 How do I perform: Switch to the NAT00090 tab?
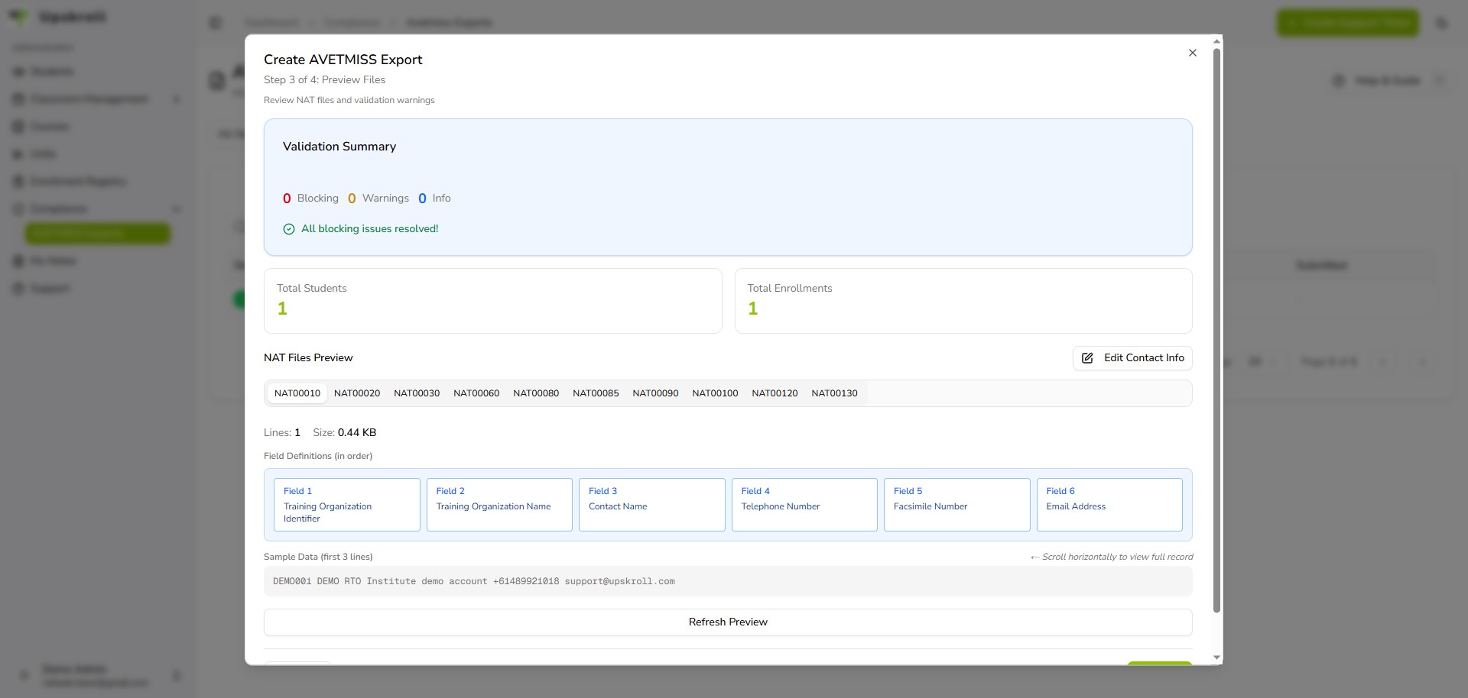[655, 393]
